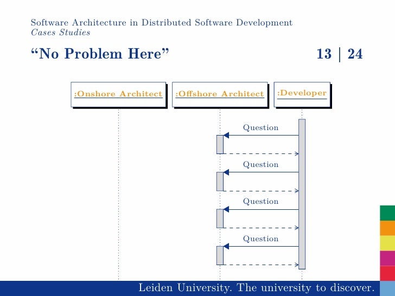
Task: Select the :Developer lifeline box
Action: tap(302, 94)
